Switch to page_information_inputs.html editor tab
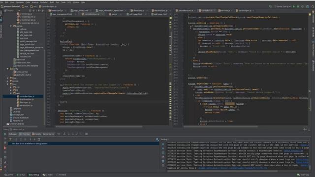Image resolution: width=315 pixels, height=177 pixels. 111,10
